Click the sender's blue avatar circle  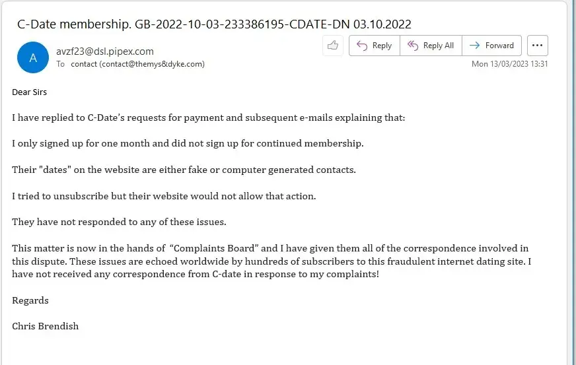[33, 57]
